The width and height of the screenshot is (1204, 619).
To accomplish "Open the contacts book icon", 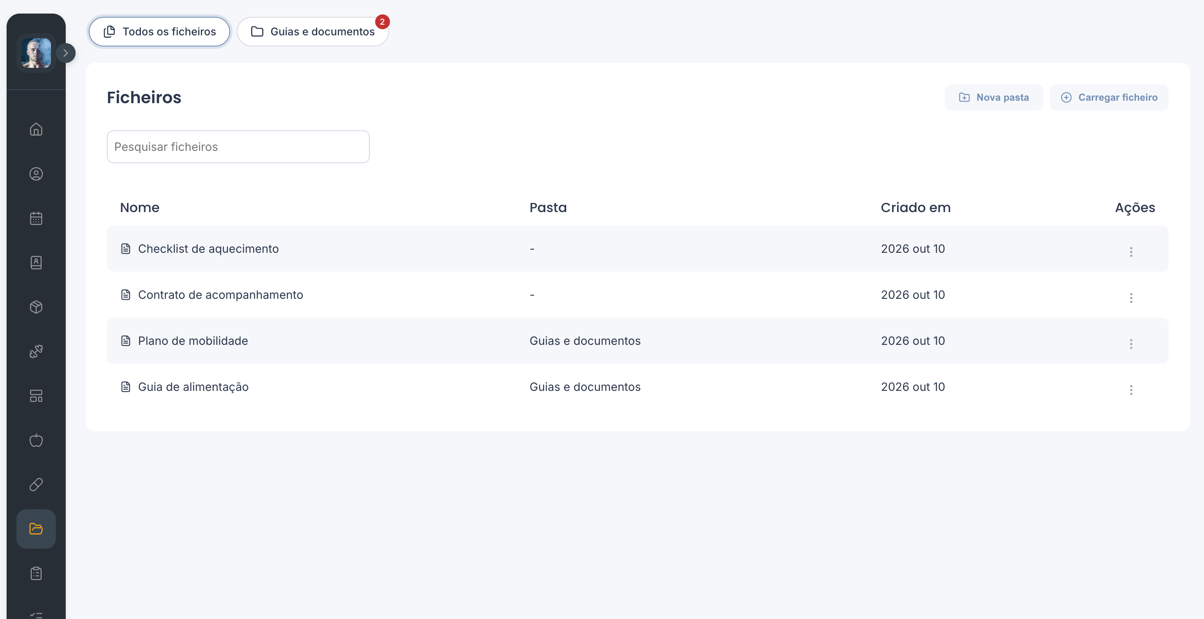I will coord(36,263).
